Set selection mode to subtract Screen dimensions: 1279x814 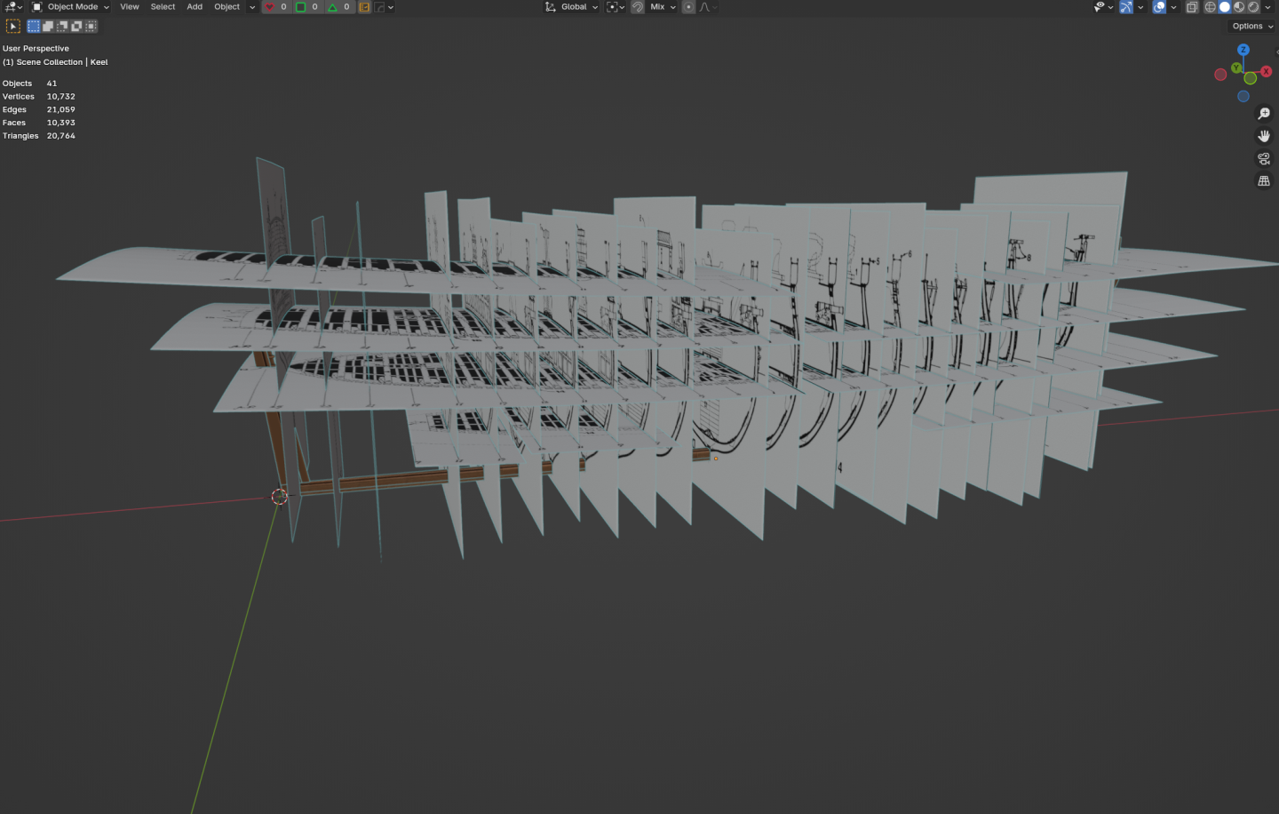pos(62,26)
